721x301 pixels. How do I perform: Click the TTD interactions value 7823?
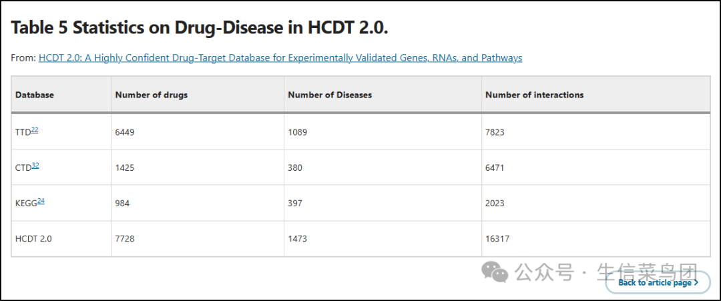coord(495,132)
